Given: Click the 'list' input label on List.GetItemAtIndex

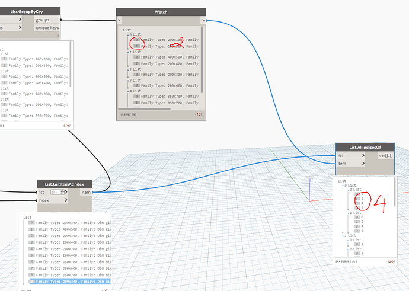Looking at the screenshot, I should [x=41, y=192].
